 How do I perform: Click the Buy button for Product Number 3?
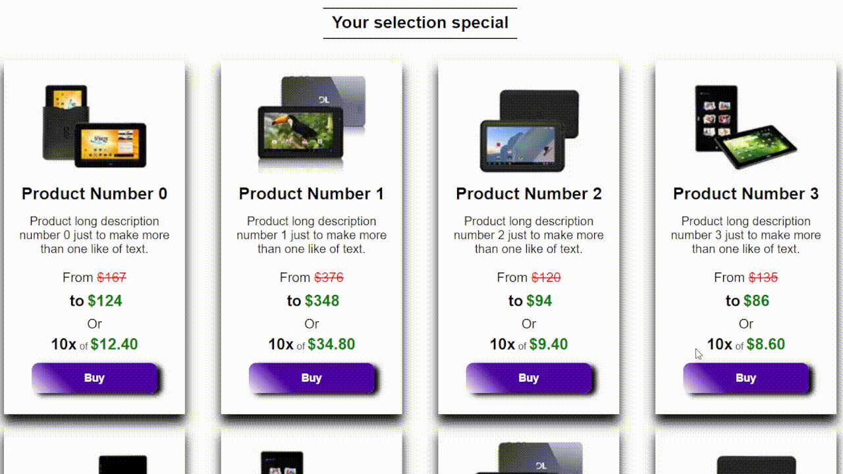coord(746,378)
